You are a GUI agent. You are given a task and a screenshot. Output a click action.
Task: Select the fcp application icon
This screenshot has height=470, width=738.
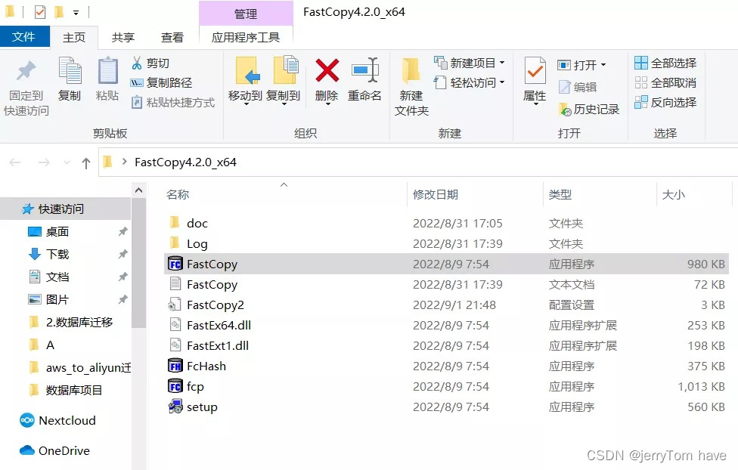pyautogui.click(x=175, y=386)
